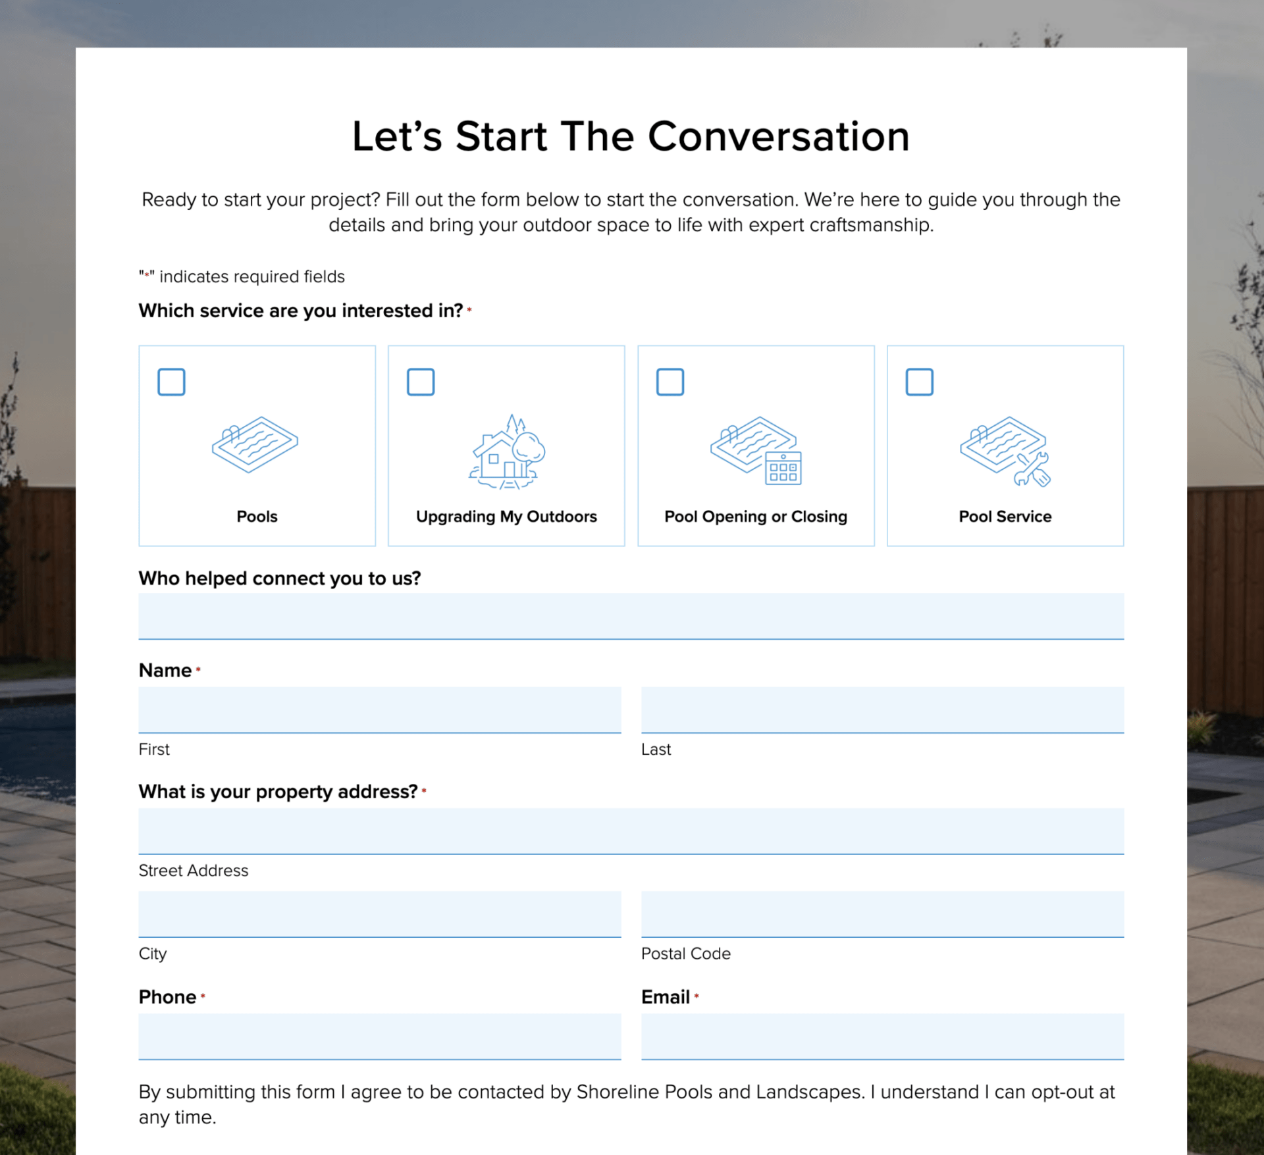Focus the "Who helped connect you" field
The height and width of the screenshot is (1155, 1264).
(x=631, y=616)
